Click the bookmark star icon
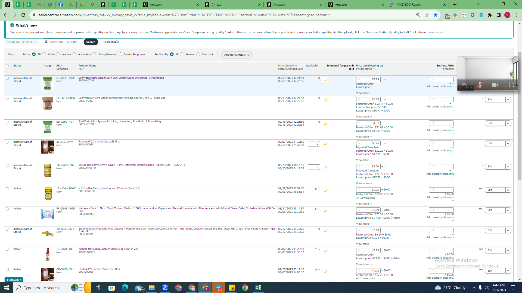Screen dimensions: 522x293 click(x=436, y=15)
